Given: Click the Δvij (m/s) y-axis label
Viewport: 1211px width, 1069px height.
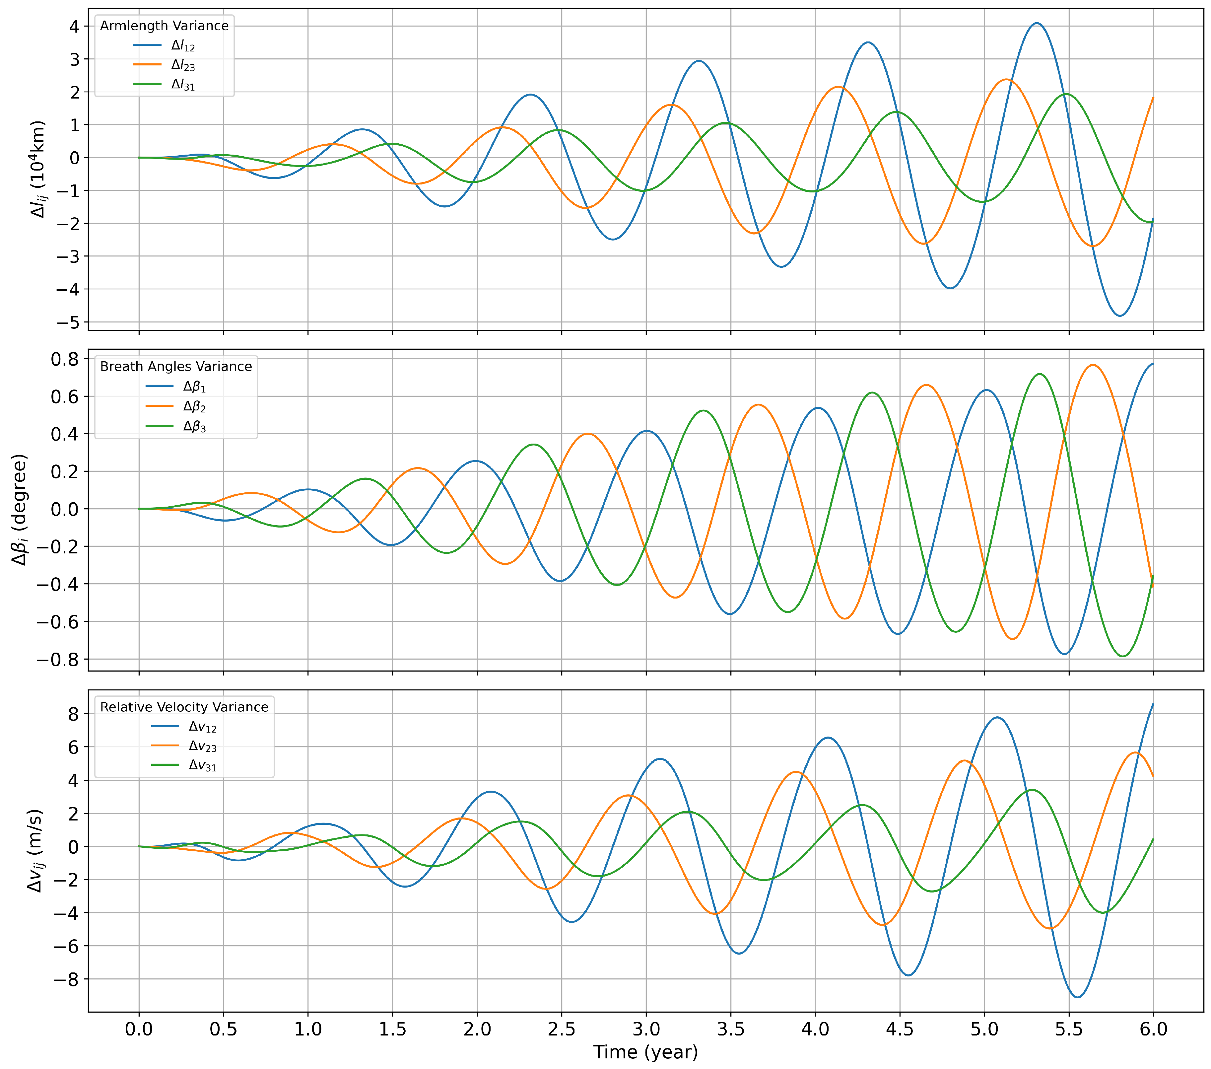Looking at the screenshot, I should pyautogui.click(x=35, y=850).
